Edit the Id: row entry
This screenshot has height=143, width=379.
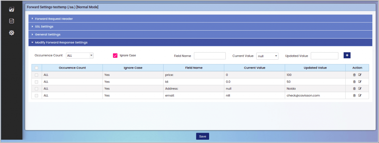pos(360,81)
